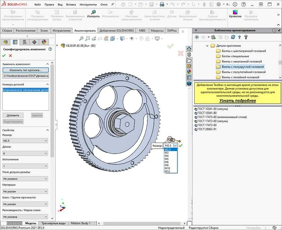The image size is (282, 230).
Task: Select ГОСТ 17473-80 (латунь) item
Action: pyautogui.click(x=211, y=121)
